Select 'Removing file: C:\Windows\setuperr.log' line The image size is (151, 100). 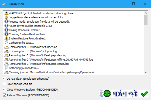[33, 51]
